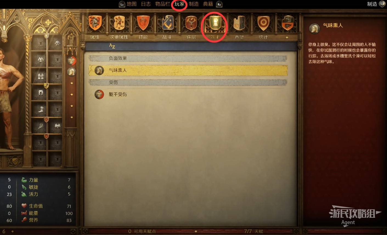This screenshot has height=235, width=387.
Task: Go to the 典籍 codex menu
Action: pos(208,4)
